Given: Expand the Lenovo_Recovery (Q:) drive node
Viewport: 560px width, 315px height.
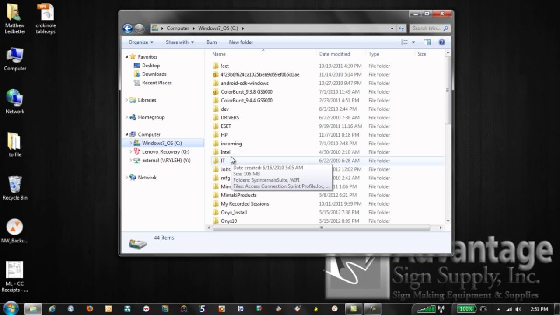Looking at the screenshot, I should 131,152.
